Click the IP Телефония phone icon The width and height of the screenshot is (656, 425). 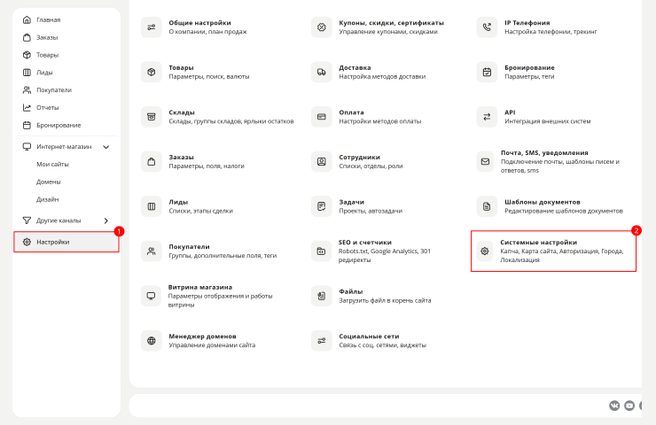(487, 27)
